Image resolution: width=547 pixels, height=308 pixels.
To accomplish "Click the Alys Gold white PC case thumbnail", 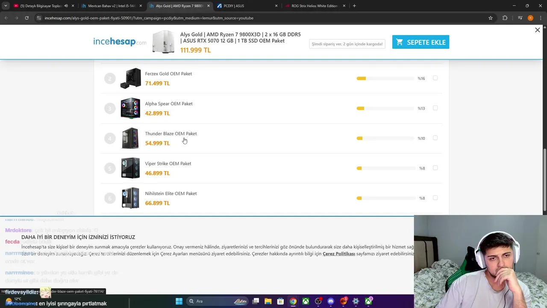I will click(x=163, y=42).
